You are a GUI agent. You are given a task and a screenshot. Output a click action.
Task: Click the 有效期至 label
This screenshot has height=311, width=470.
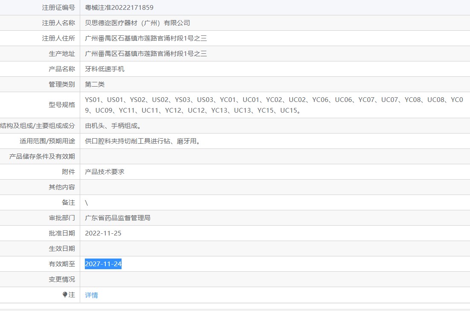tap(62, 264)
